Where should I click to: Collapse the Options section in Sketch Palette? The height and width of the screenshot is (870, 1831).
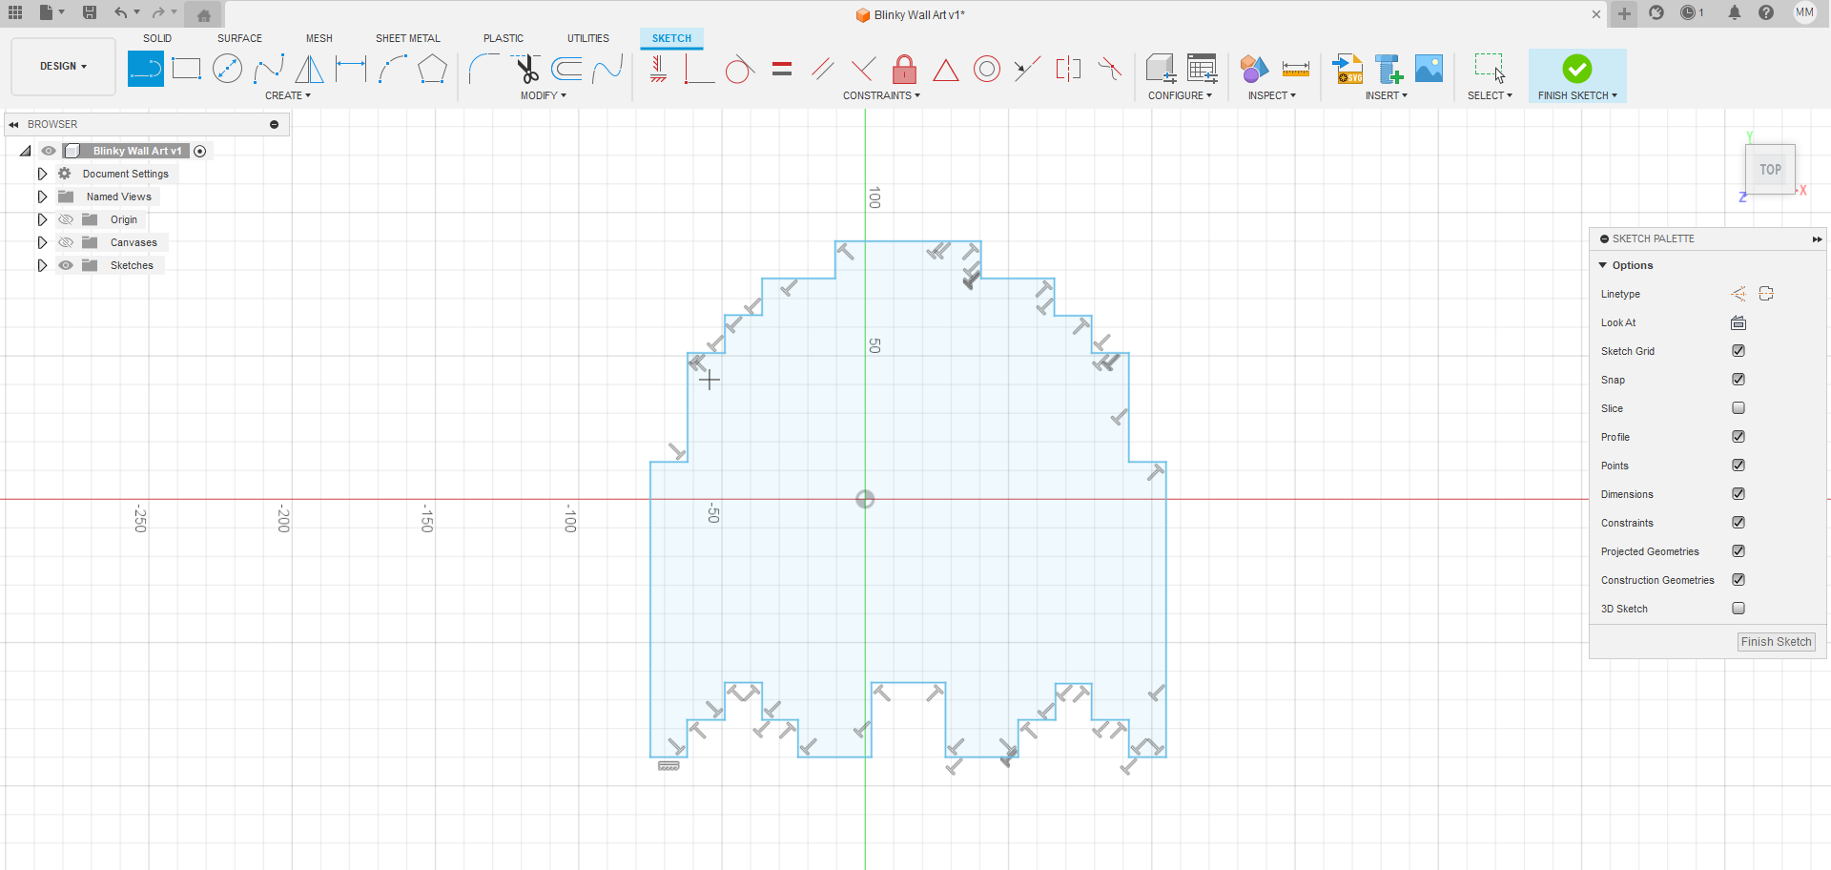[x=1603, y=265]
